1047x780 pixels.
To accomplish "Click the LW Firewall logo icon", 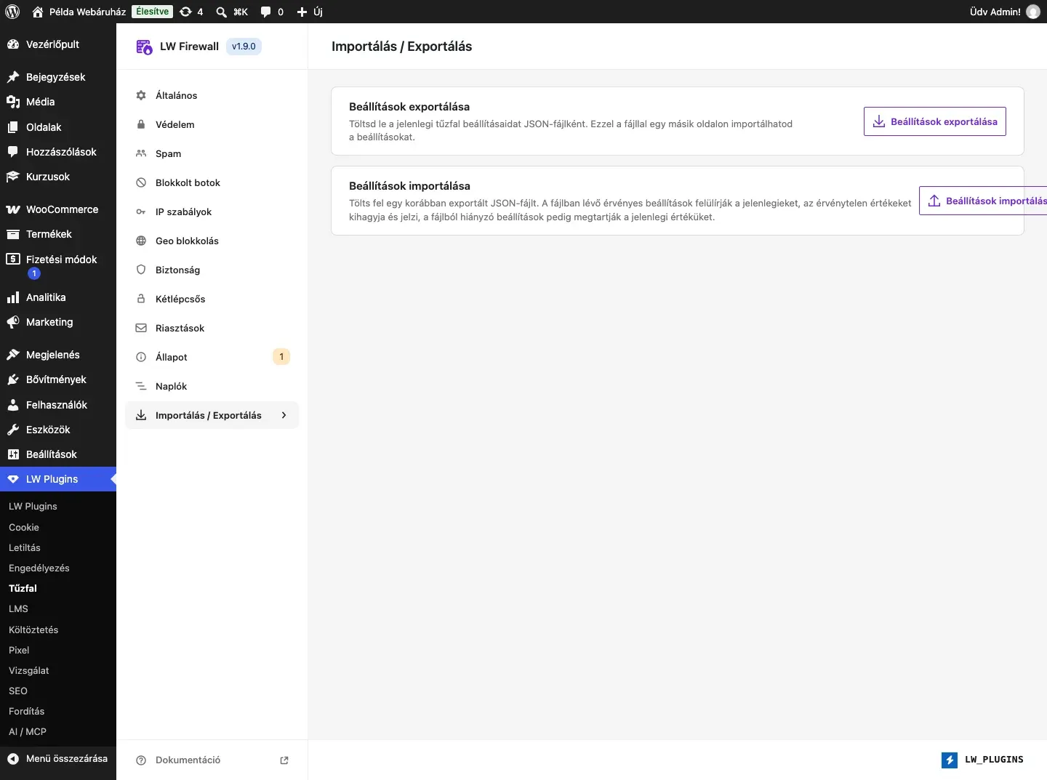I will tap(144, 47).
